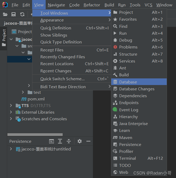Open Project view selector dropdown
The height and width of the screenshot is (178, 176).
click(22, 32)
